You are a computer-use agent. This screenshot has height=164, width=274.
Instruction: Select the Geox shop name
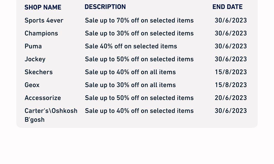point(32,85)
